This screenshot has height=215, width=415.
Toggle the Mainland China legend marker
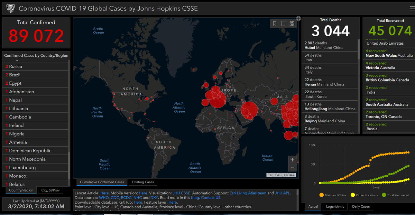(x=321, y=195)
